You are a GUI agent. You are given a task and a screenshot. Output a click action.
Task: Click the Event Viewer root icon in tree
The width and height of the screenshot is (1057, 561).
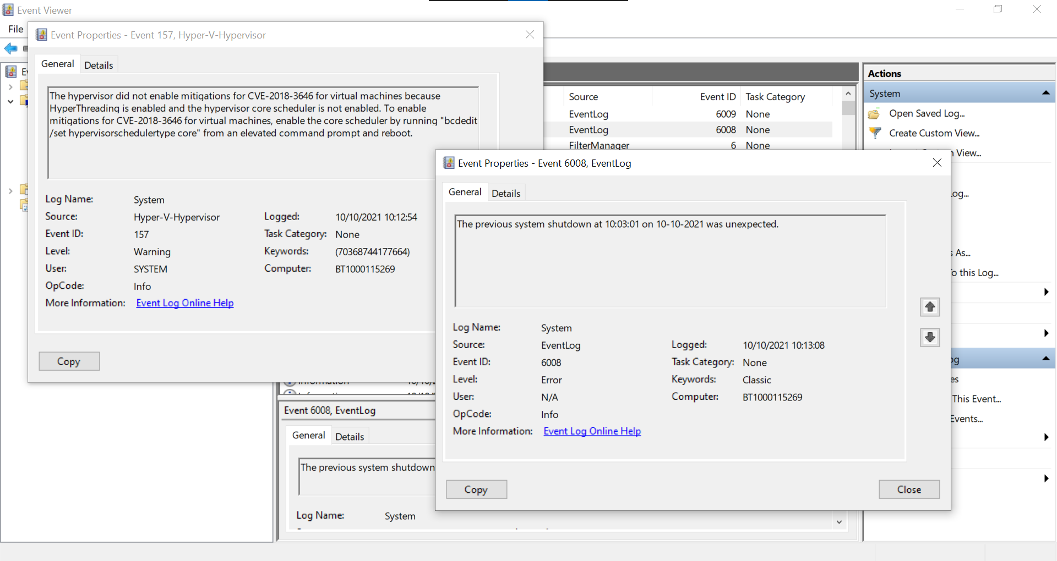point(11,71)
